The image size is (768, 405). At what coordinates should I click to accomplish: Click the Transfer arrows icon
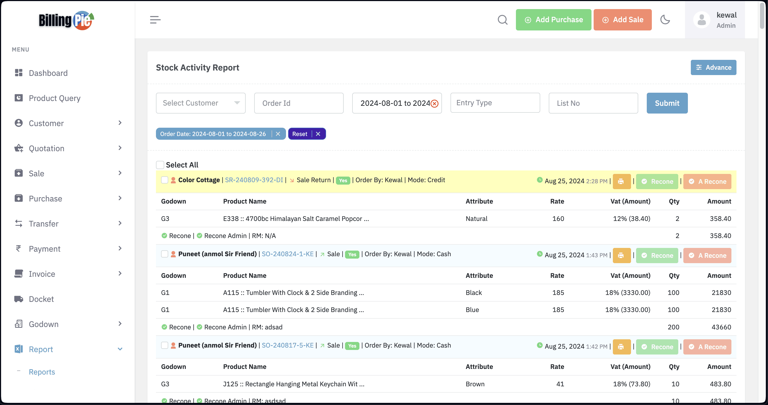(x=18, y=223)
